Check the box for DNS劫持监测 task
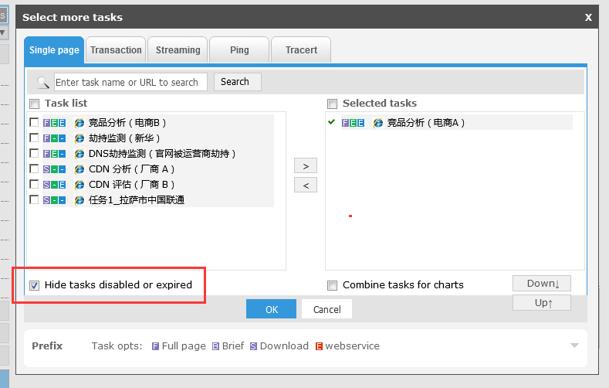 pos(34,153)
